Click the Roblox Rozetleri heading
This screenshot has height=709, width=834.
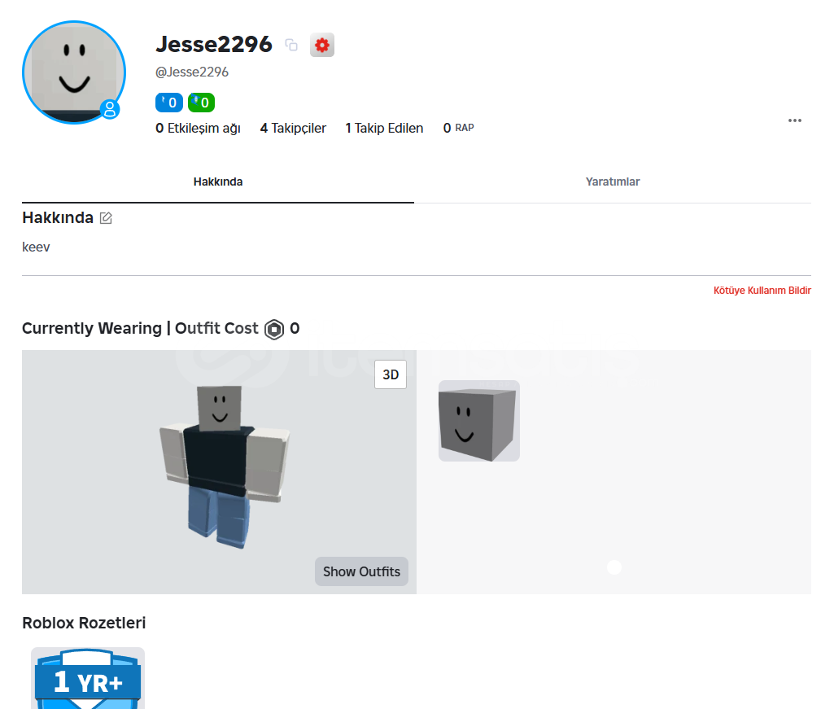click(84, 623)
